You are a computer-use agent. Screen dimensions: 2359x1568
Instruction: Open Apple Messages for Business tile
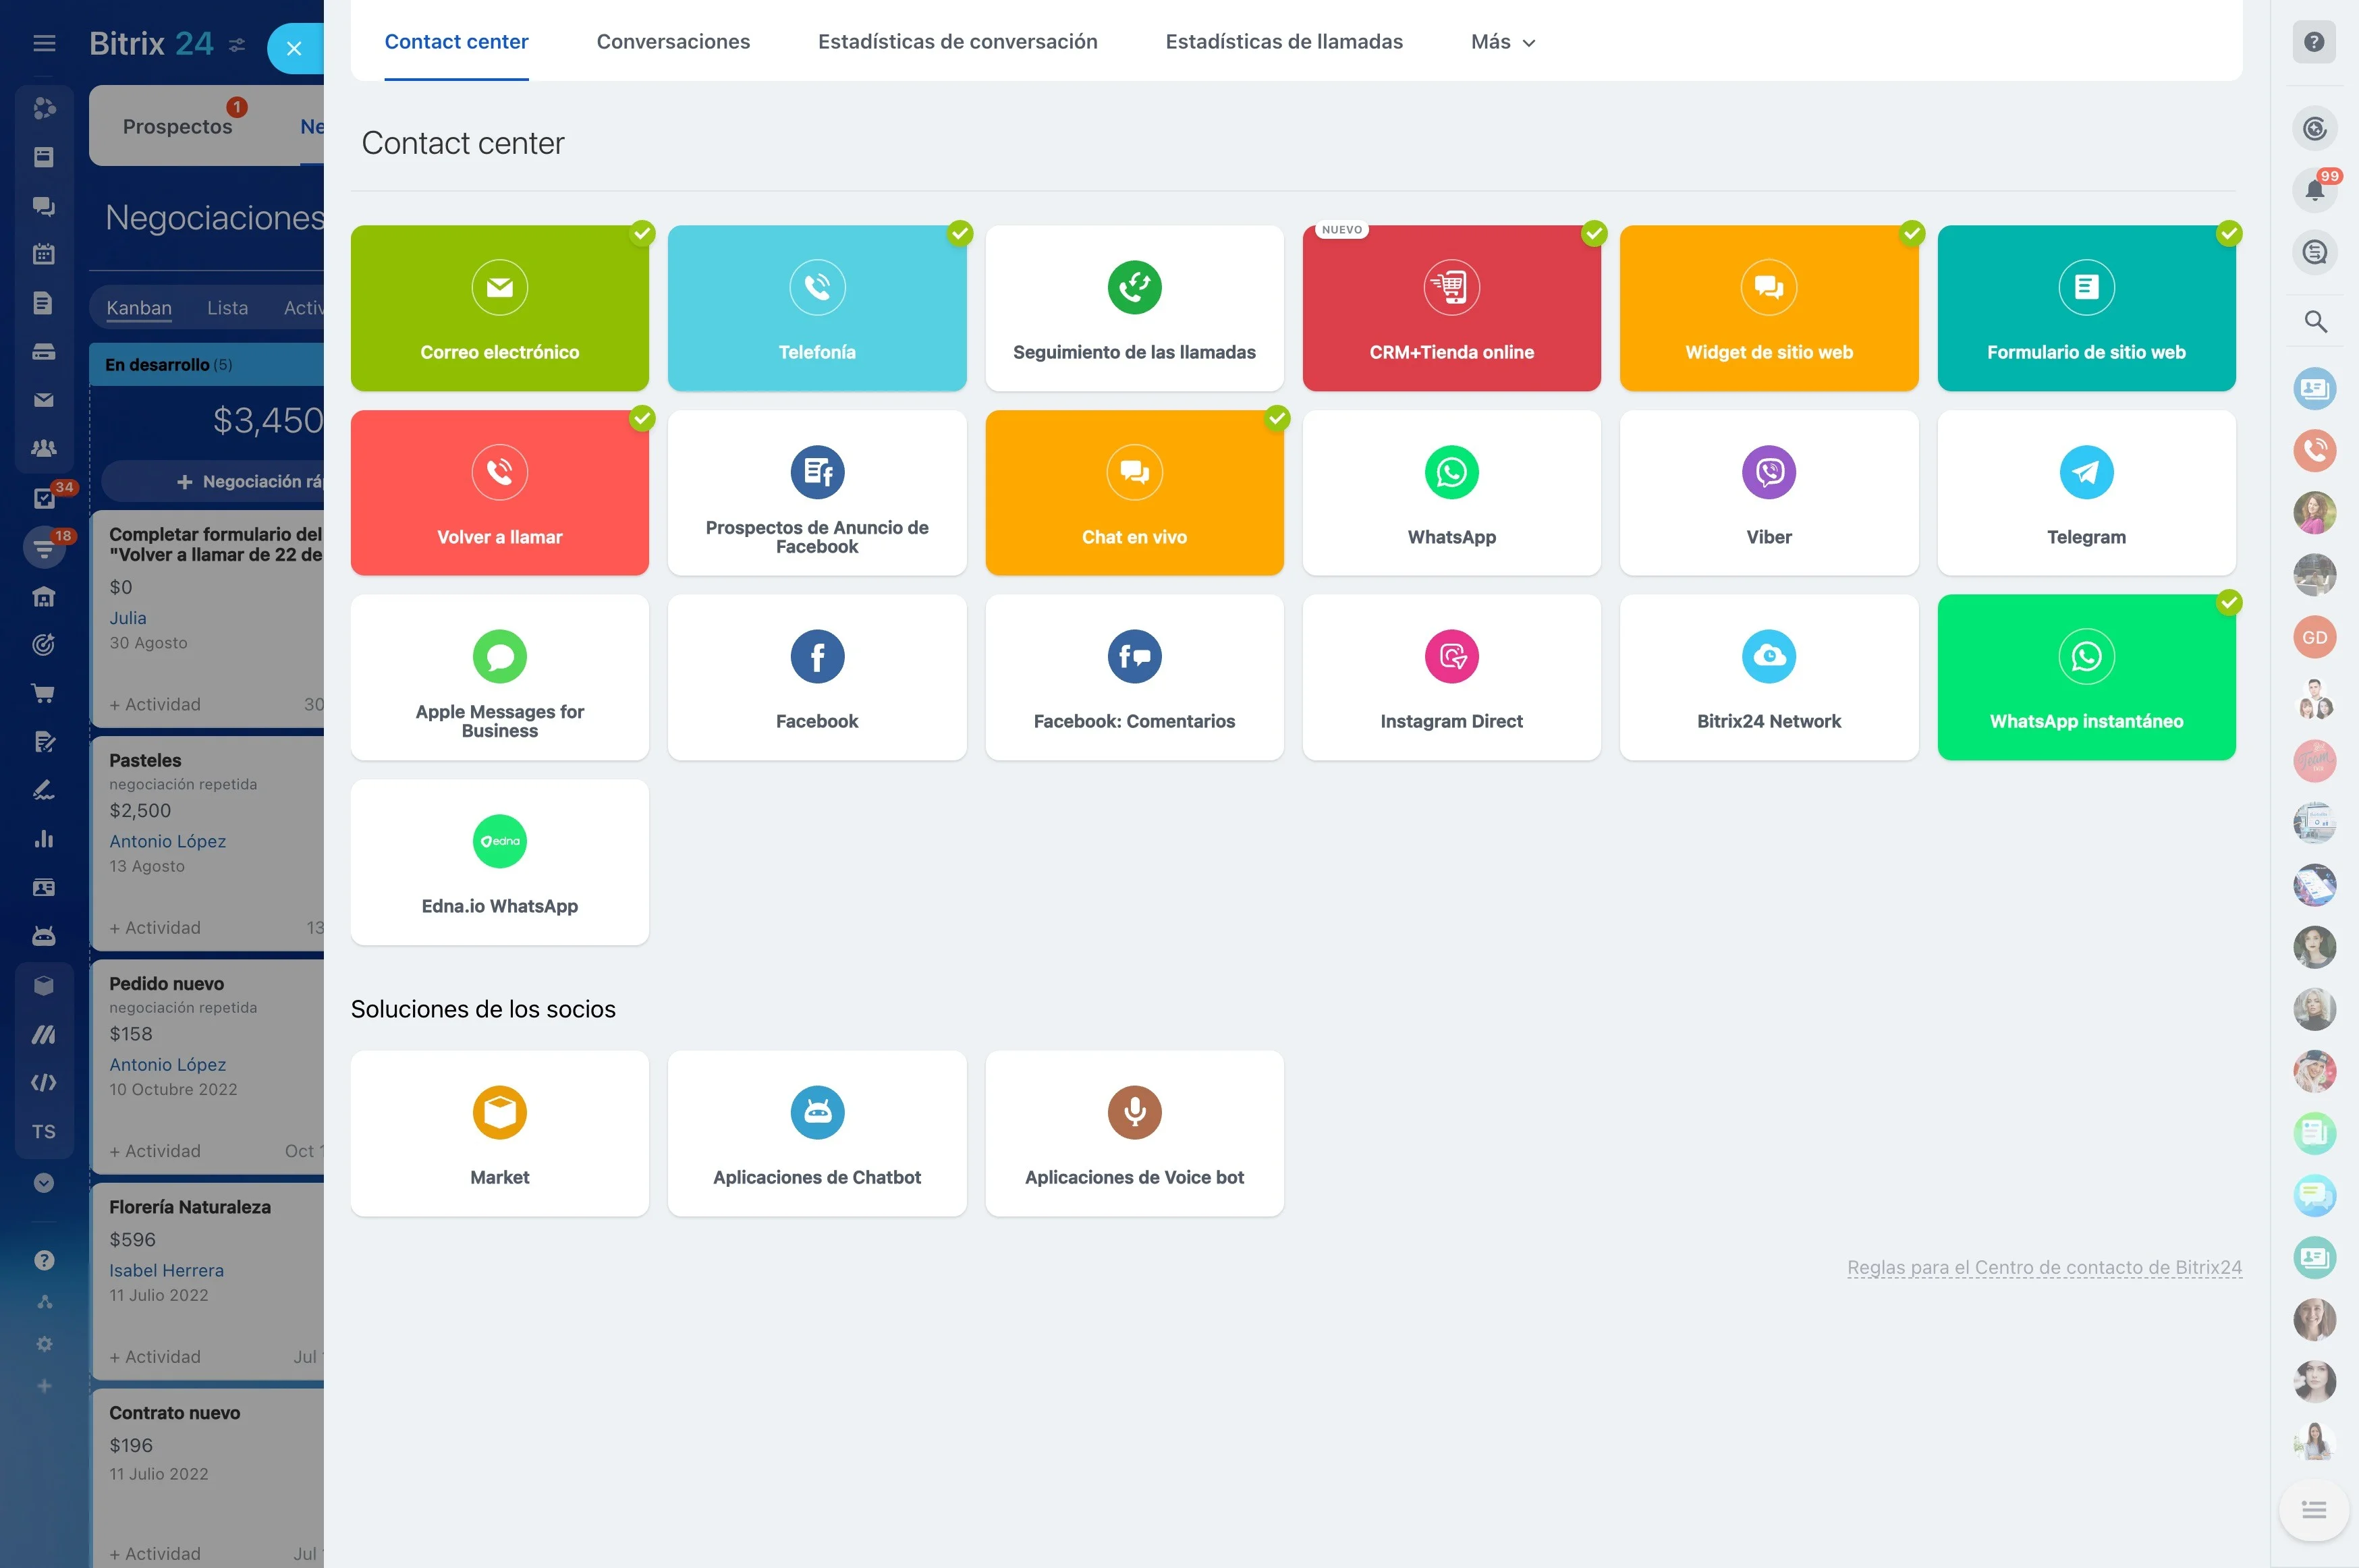click(499, 678)
